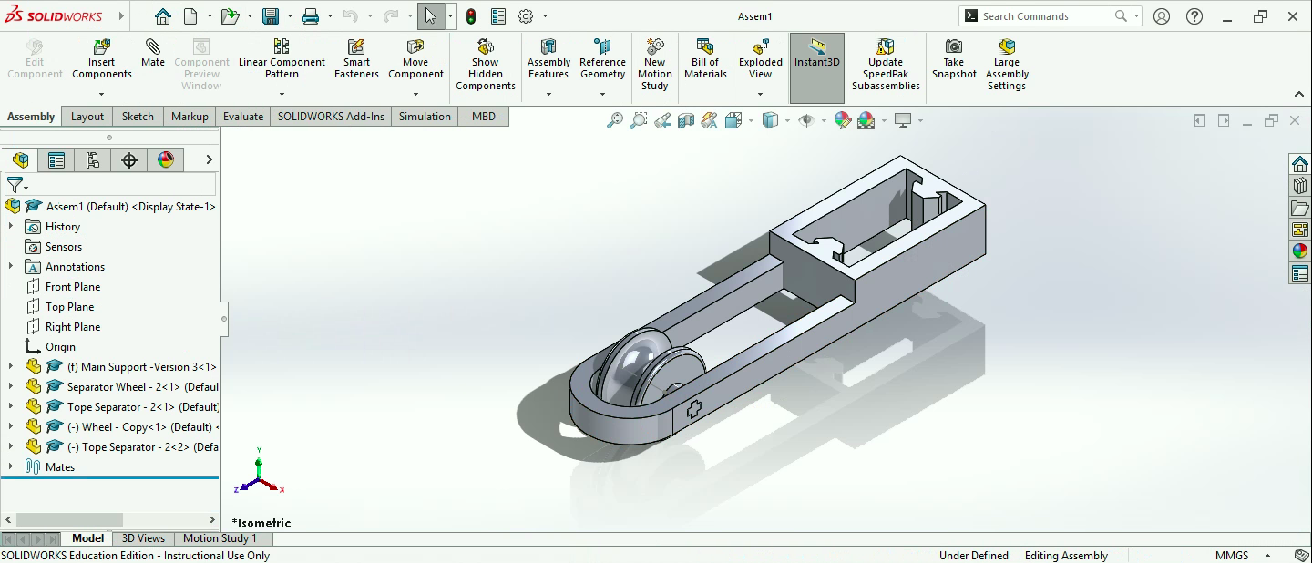Viewport: 1312px width, 563px height.
Task: Open Large Assembly Settings
Action: tap(1007, 65)
